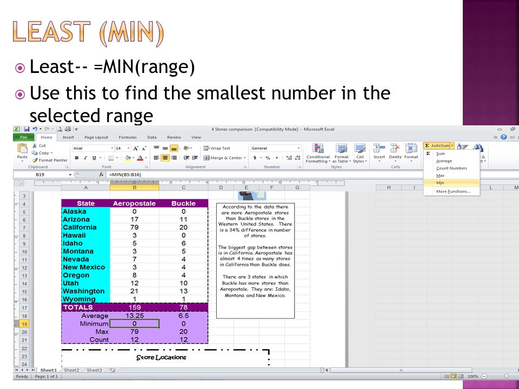Open the Name Box dropdown for B19

point(70,175)
